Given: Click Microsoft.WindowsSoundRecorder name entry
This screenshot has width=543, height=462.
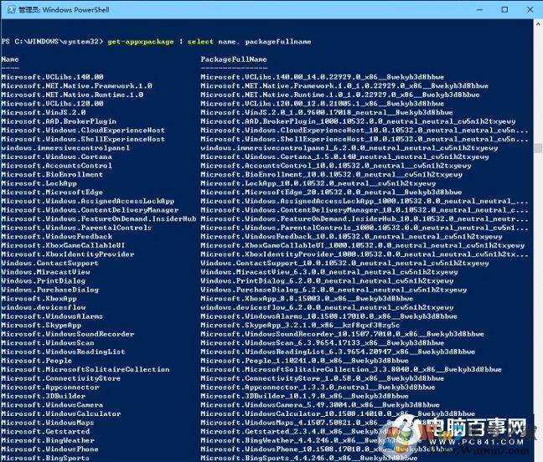Looking at the screenshot, I should pos(68,334).
